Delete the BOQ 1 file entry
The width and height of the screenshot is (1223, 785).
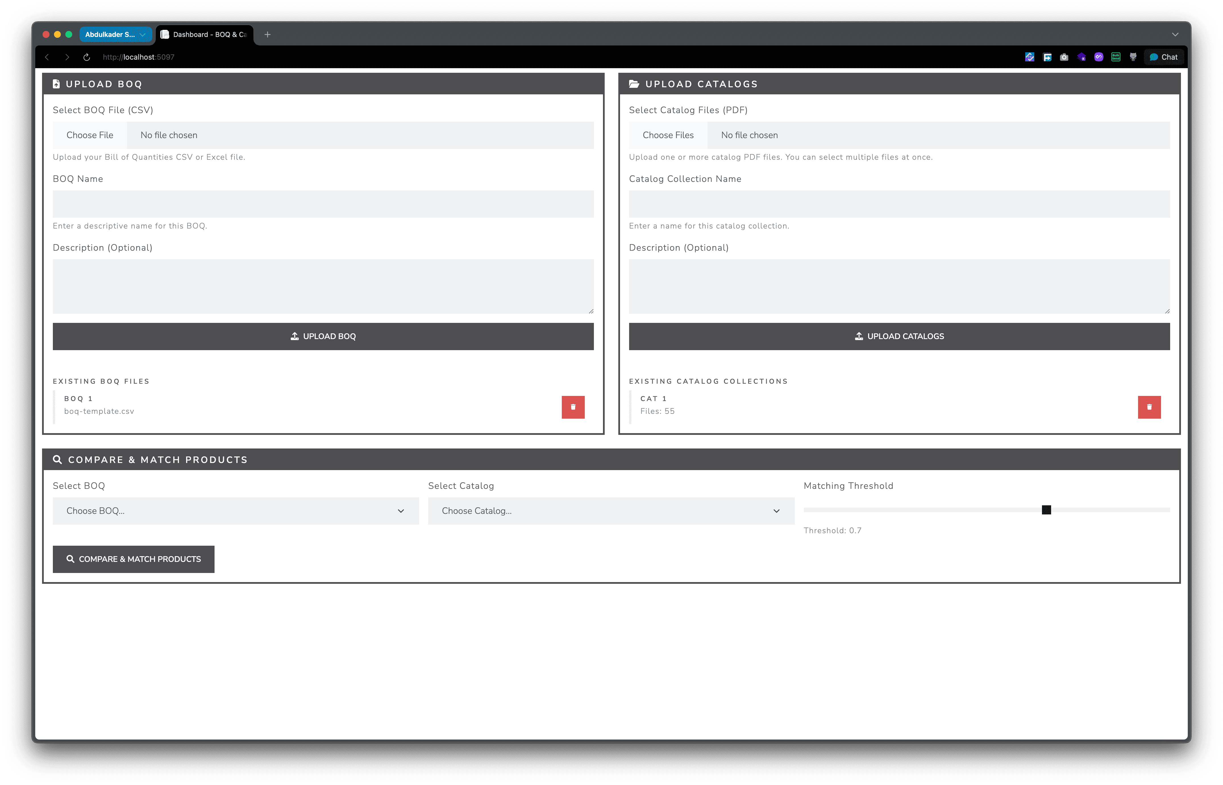point(573,407)
